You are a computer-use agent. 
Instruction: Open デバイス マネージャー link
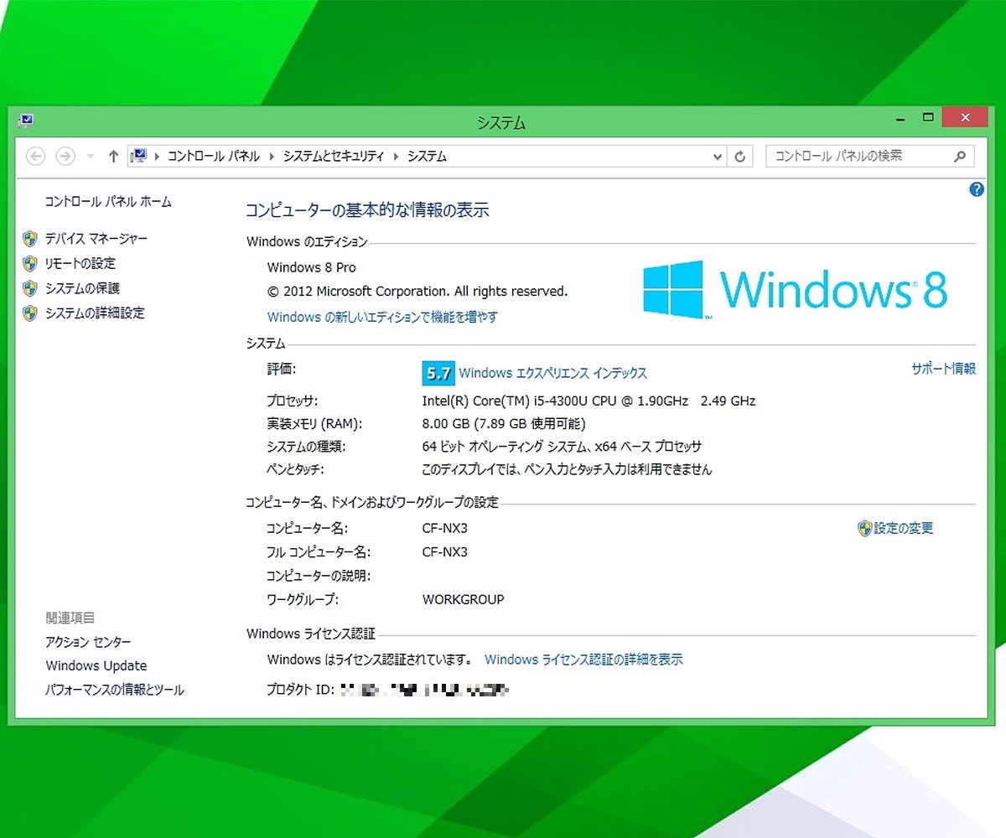(96, 239)
